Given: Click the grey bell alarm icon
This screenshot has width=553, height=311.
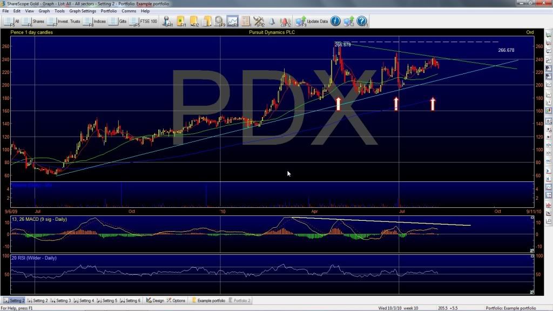Looking at the screenshot, I should 272,22.
